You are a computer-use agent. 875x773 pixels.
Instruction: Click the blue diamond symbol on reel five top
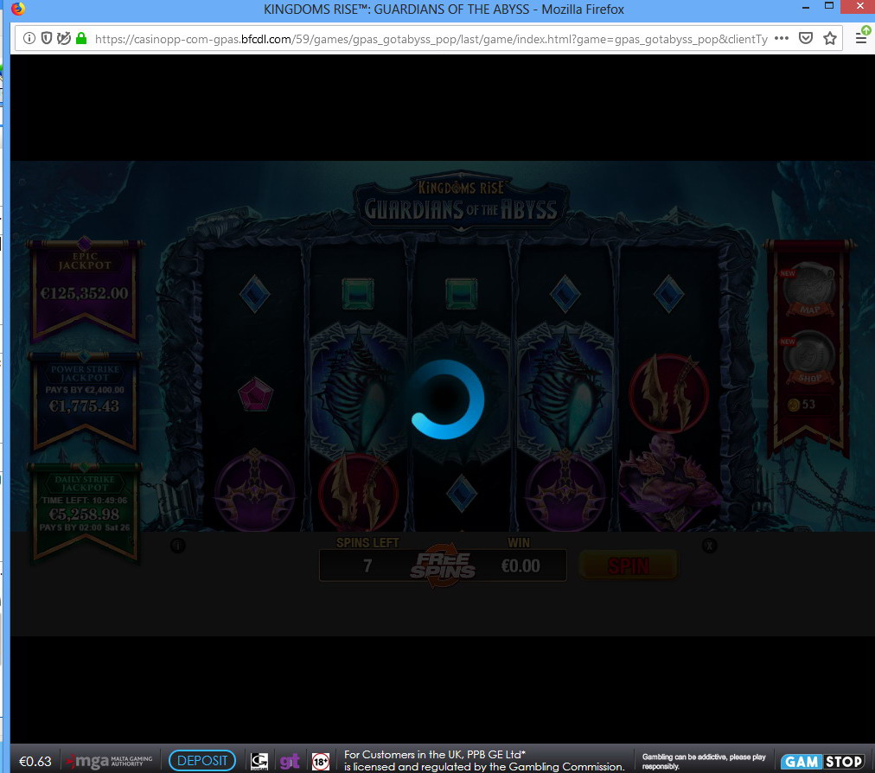668,294
